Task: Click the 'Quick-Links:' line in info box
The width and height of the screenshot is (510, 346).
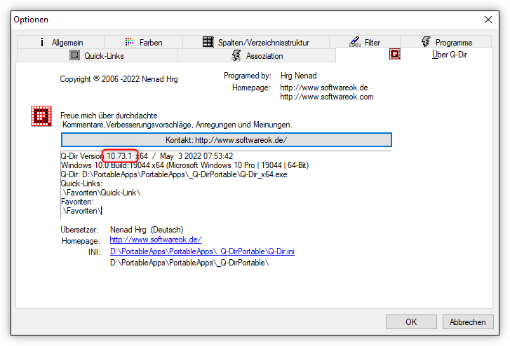Action: click(81, 184)
